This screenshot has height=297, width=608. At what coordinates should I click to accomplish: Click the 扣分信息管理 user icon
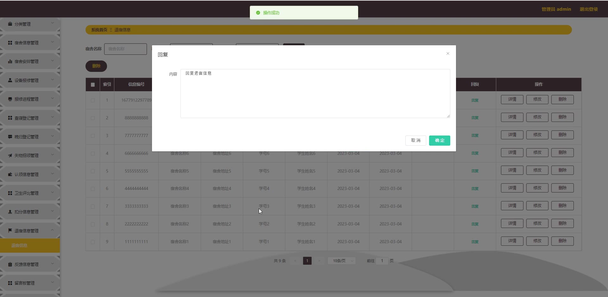(10, 212)
